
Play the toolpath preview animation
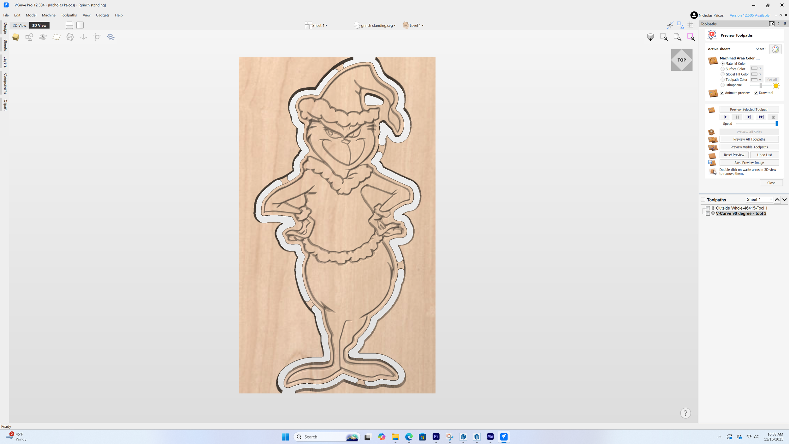click(x=725, y=117)
